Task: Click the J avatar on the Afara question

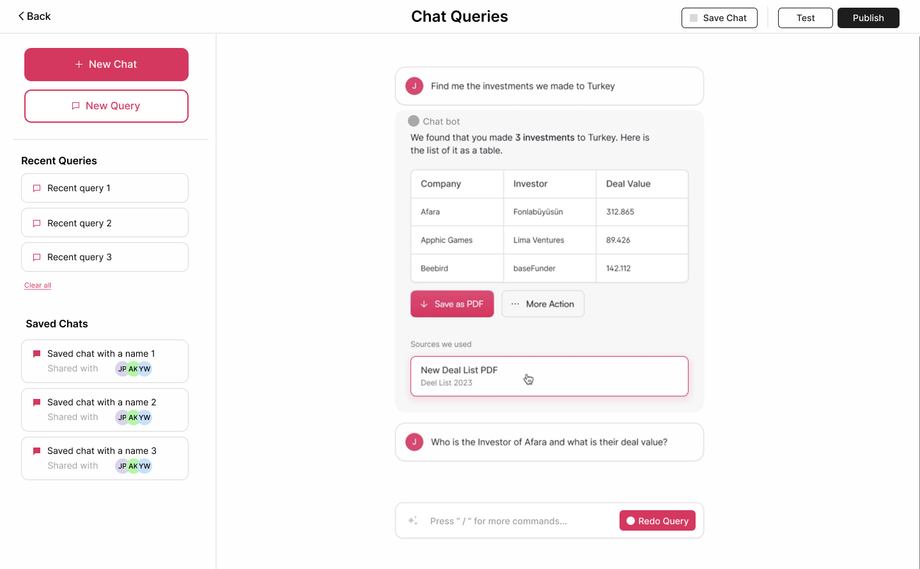Action: click(414, 442)
